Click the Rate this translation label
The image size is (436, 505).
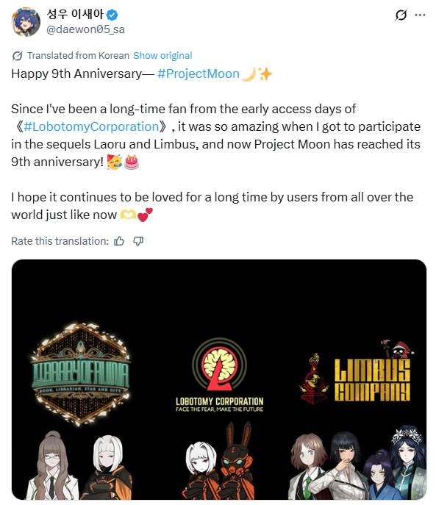point(60,241)
